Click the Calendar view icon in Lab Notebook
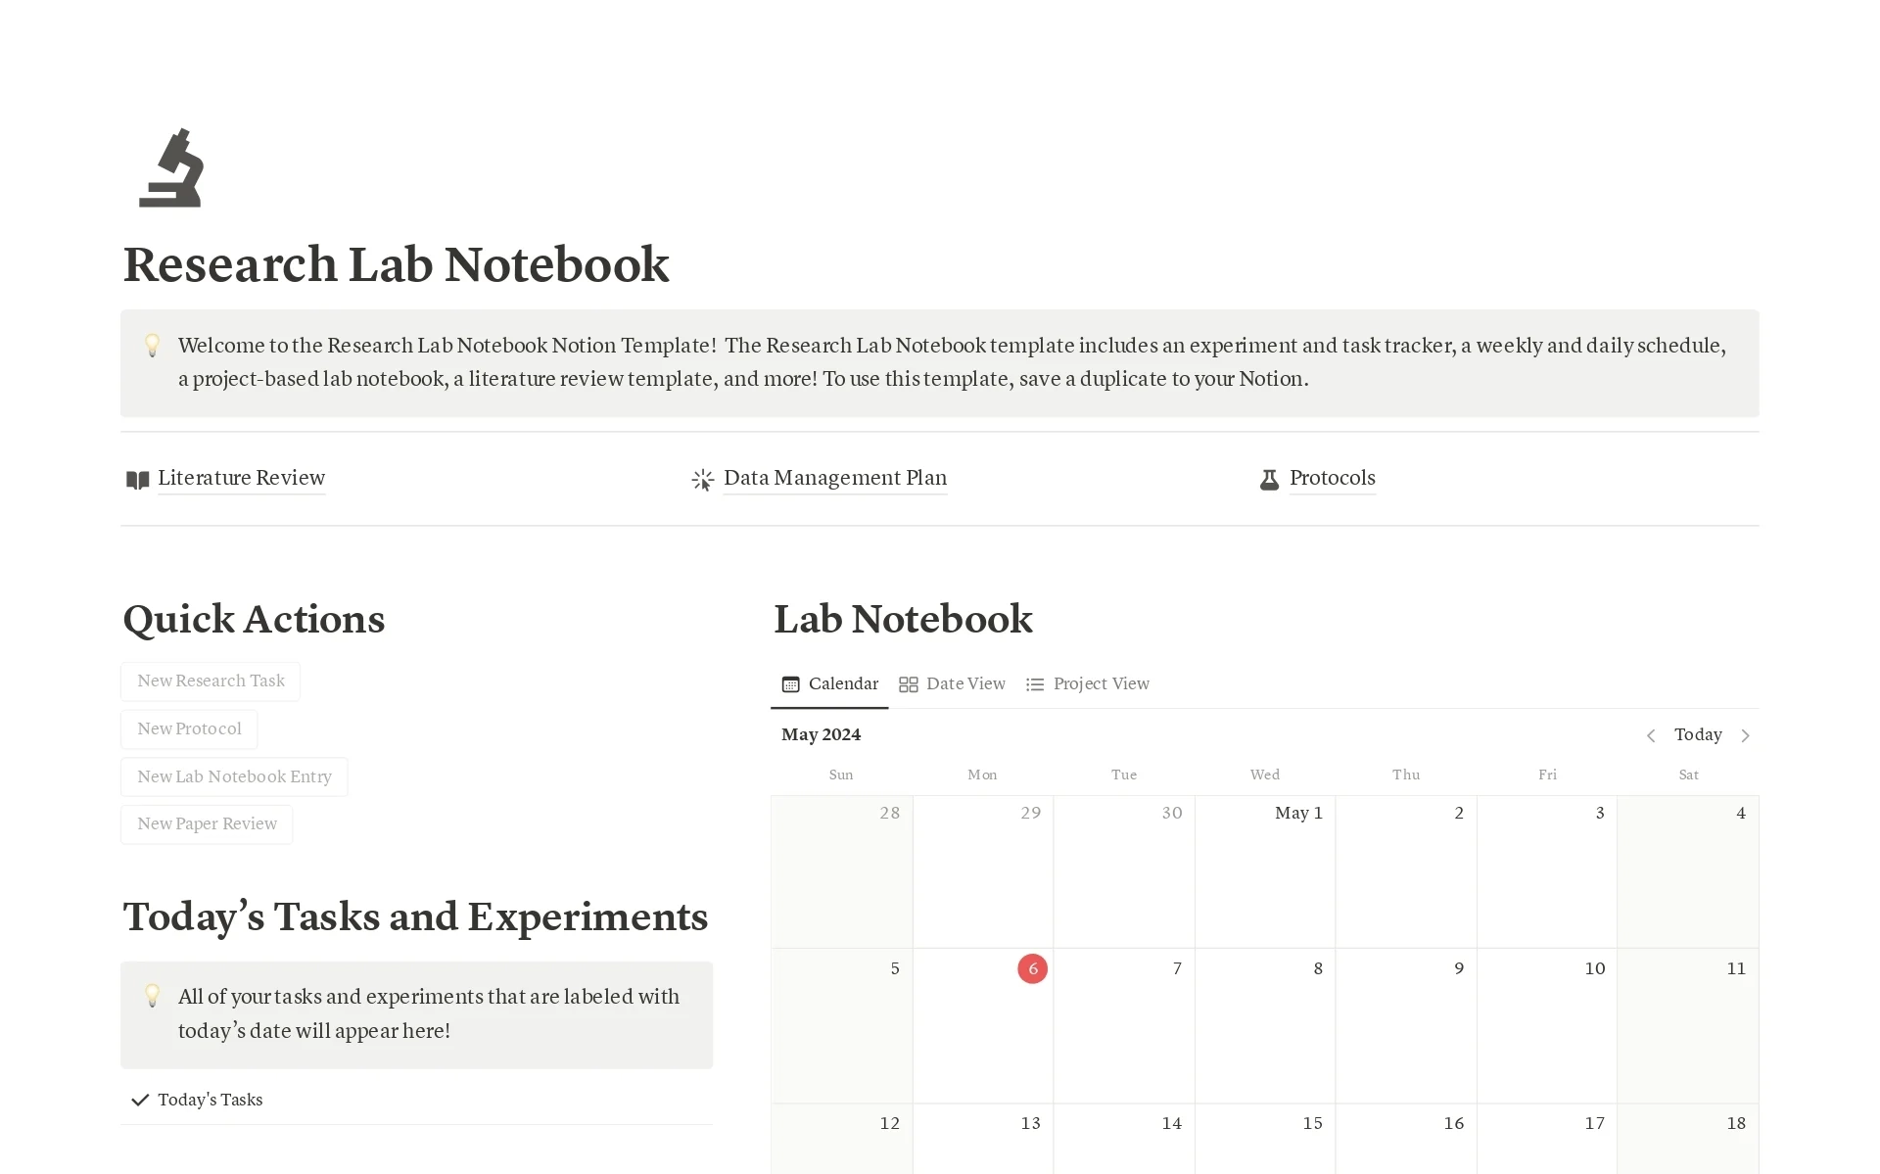Image resolution: width=1880 pixels, height=1174 pixels. [x=792, y=683]
